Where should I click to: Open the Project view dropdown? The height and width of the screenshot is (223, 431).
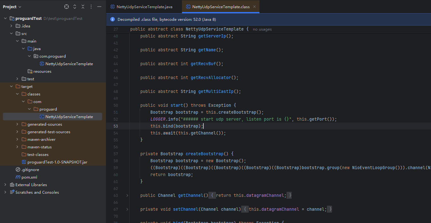12,7
